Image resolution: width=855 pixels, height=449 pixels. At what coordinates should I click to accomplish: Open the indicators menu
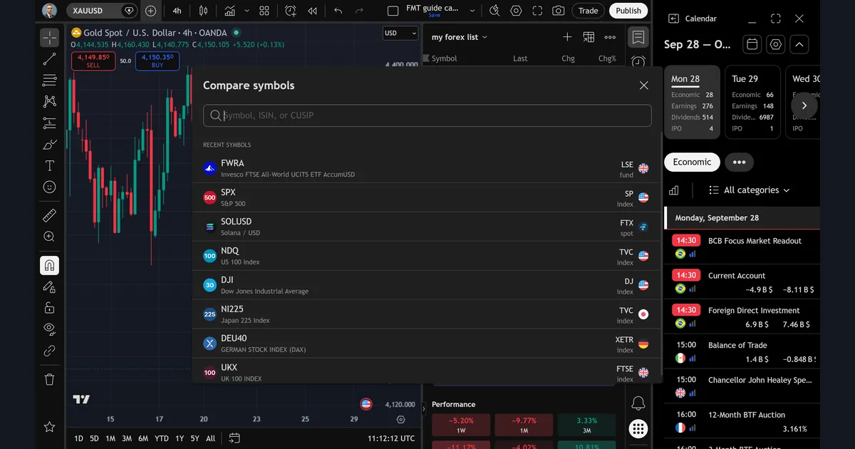pos(230,11)
